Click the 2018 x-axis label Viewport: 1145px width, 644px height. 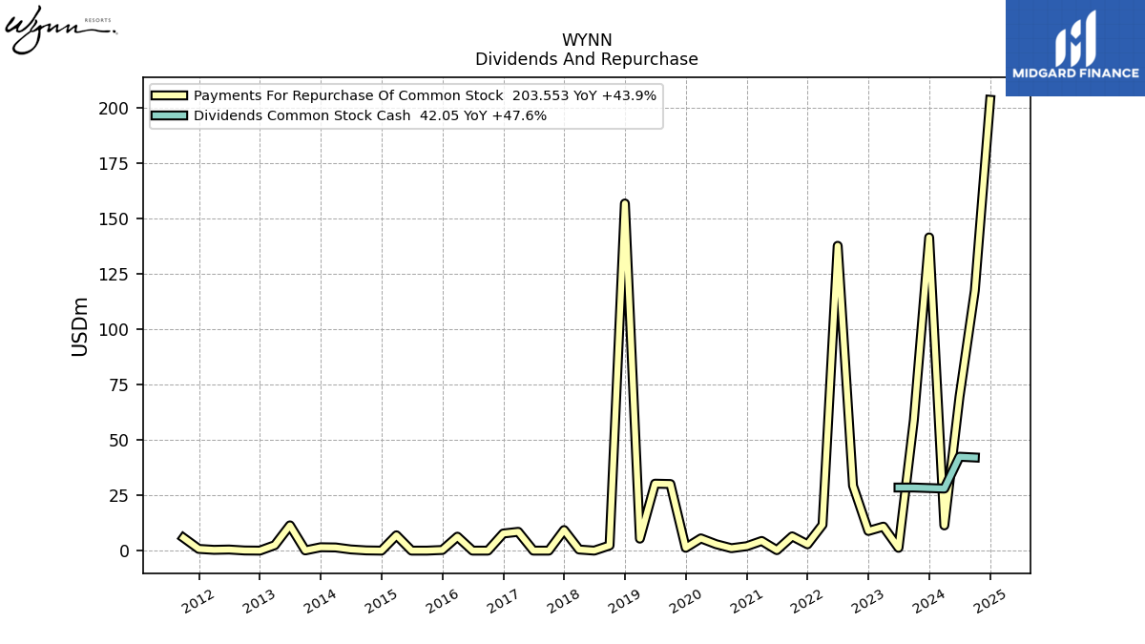[x=562, y=601]
